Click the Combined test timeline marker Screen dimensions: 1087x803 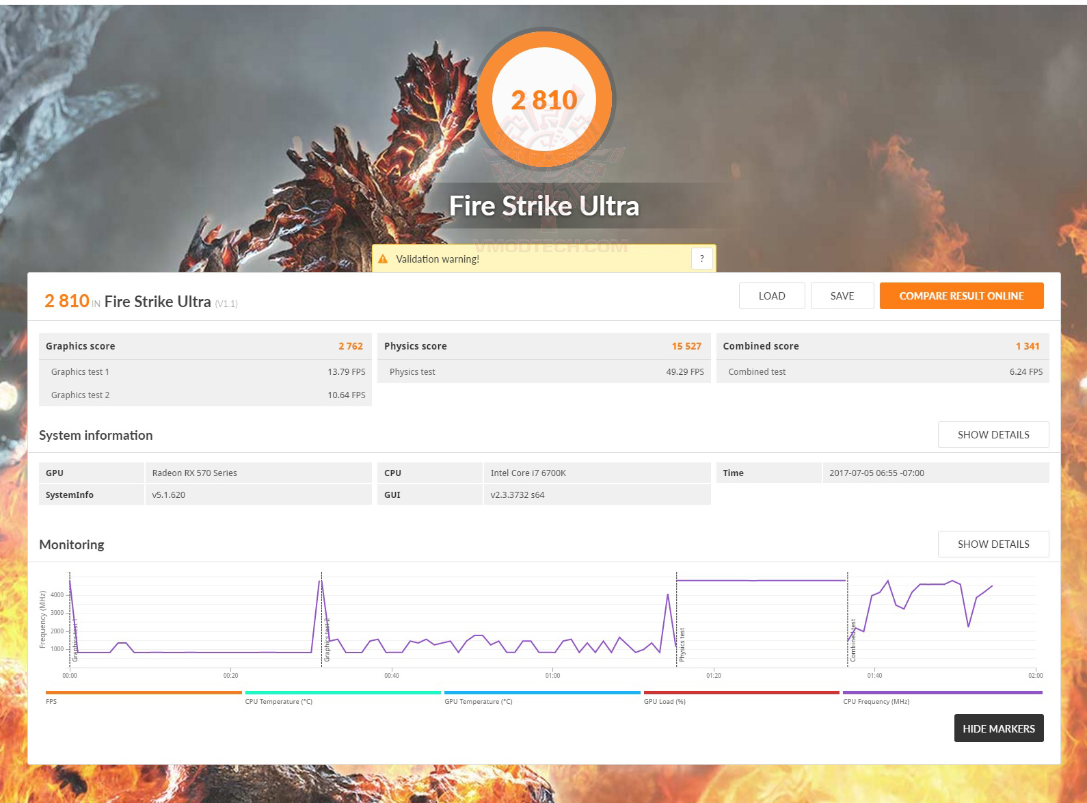(x=853, y=641)
